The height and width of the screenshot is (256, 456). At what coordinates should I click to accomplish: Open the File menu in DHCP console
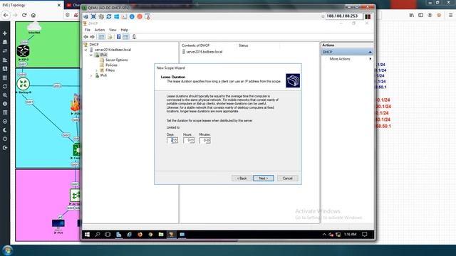[x=87, y=30]
